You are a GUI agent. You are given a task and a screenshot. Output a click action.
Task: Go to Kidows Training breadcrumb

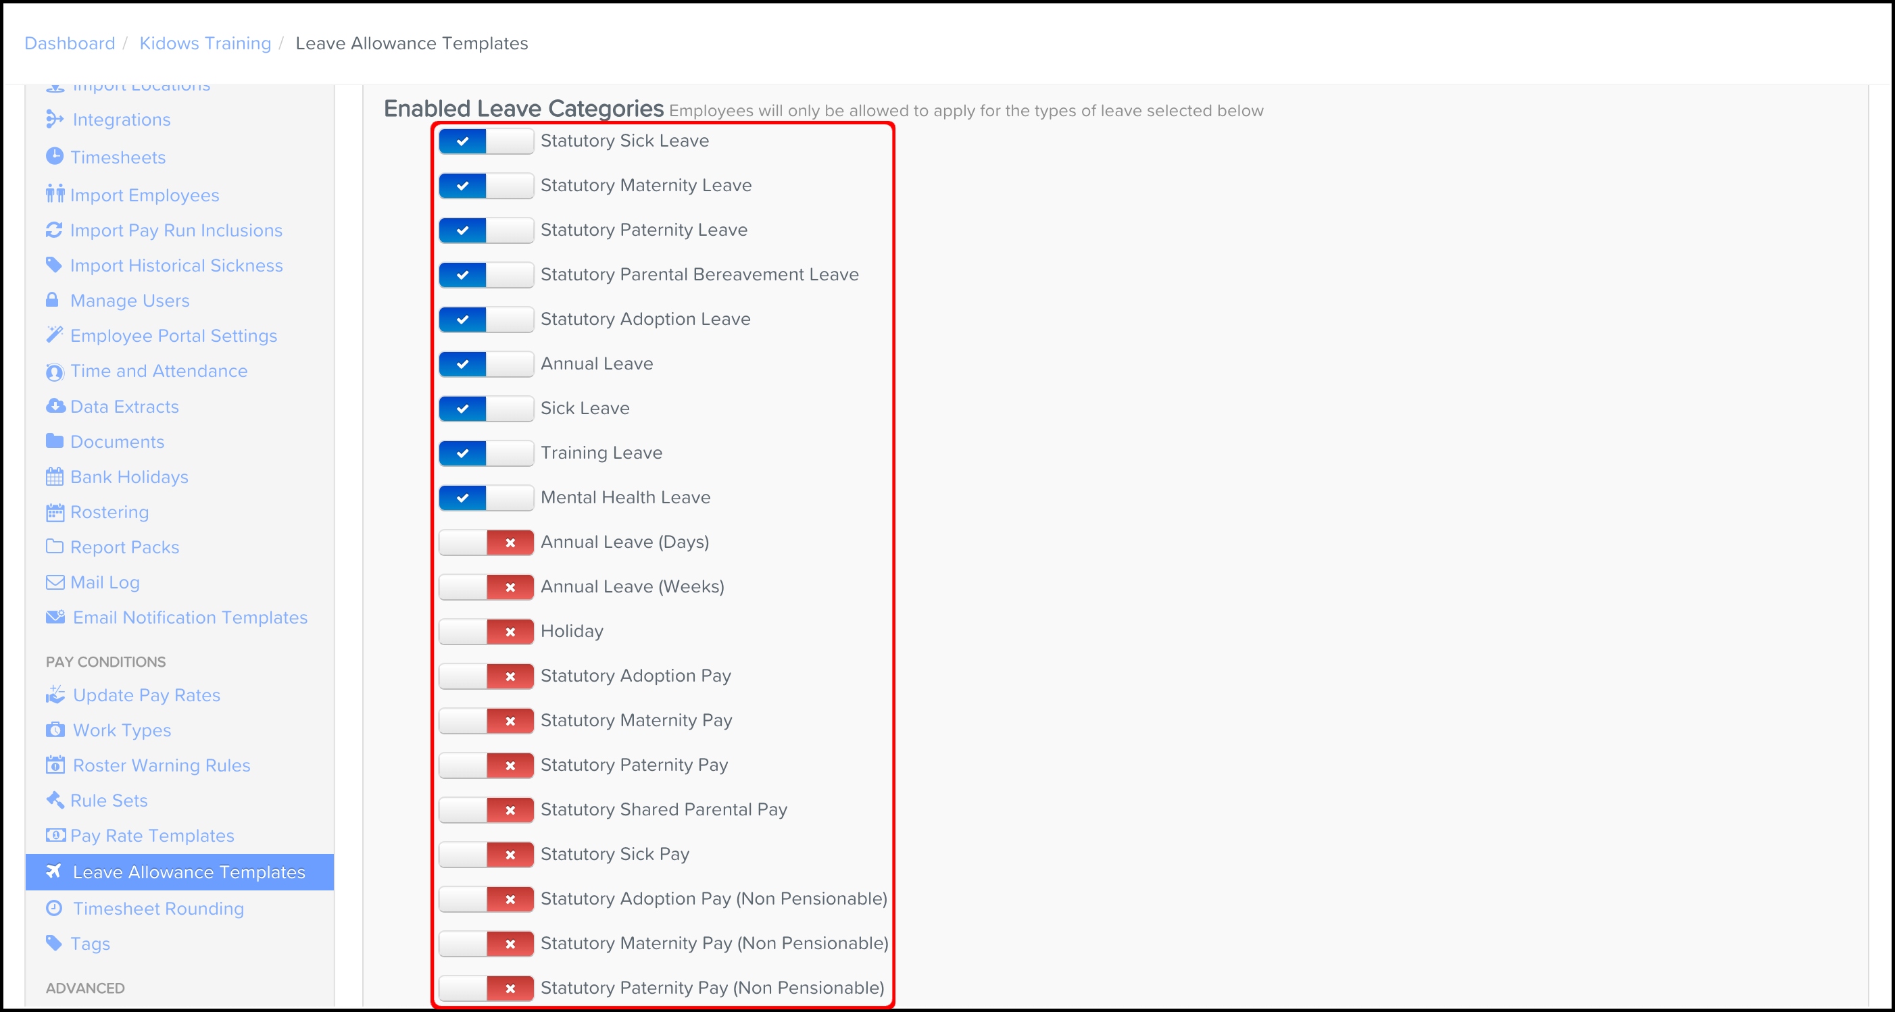click(x=205, y=43)
